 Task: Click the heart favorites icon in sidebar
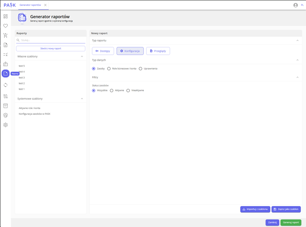pyautogui.click(x=6, y=26)
